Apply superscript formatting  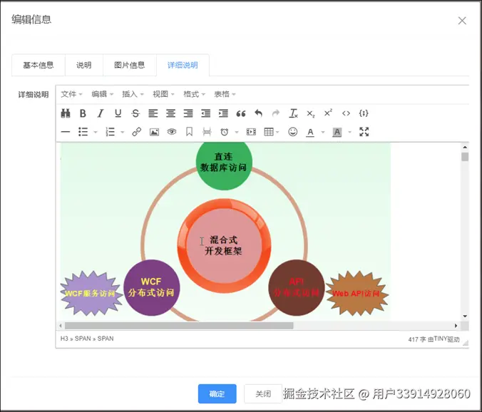328,113
